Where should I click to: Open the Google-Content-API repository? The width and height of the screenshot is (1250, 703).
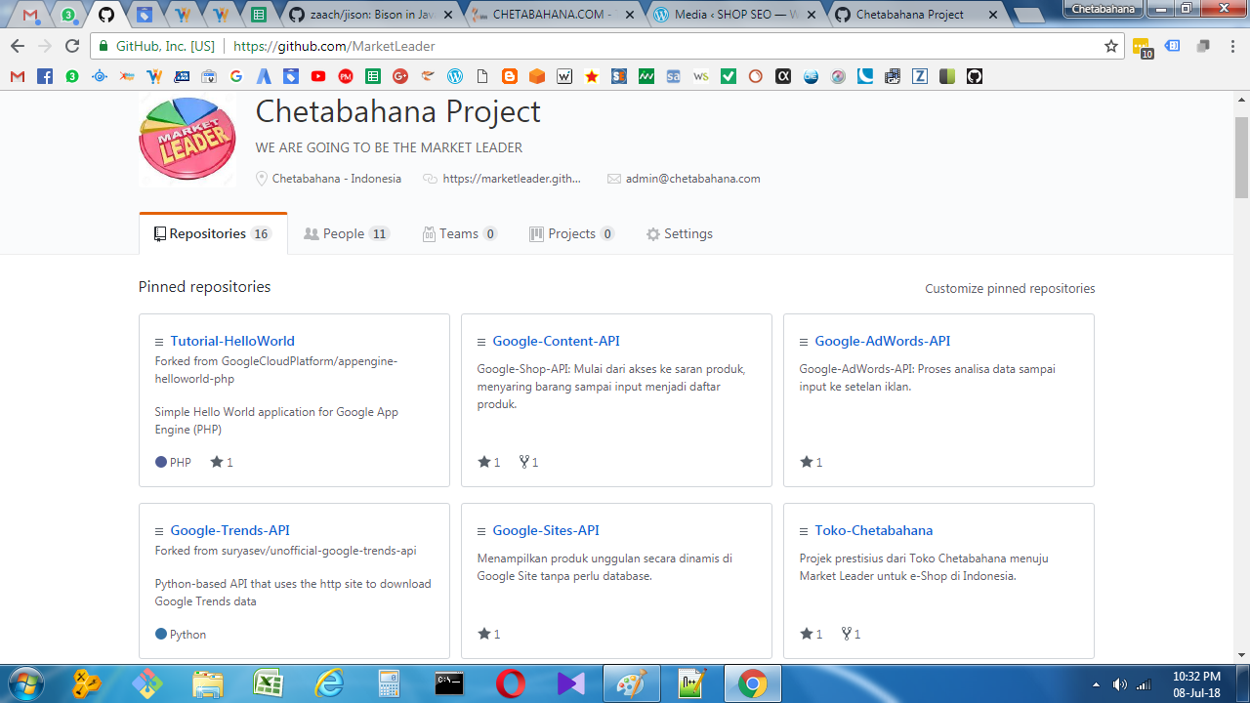[556, 341]
